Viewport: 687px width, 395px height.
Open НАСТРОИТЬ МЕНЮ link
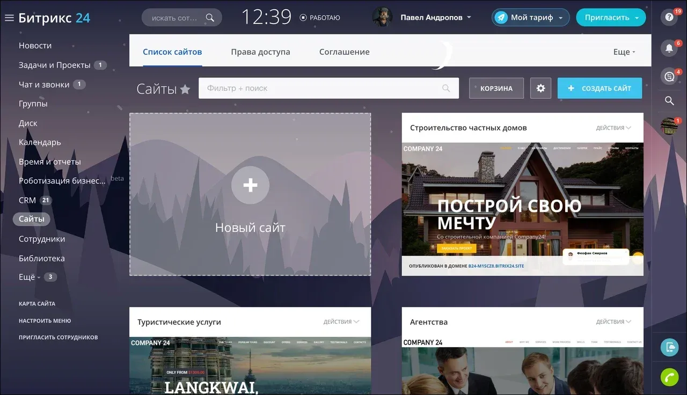pyautogui.click(x=45, y=321)
